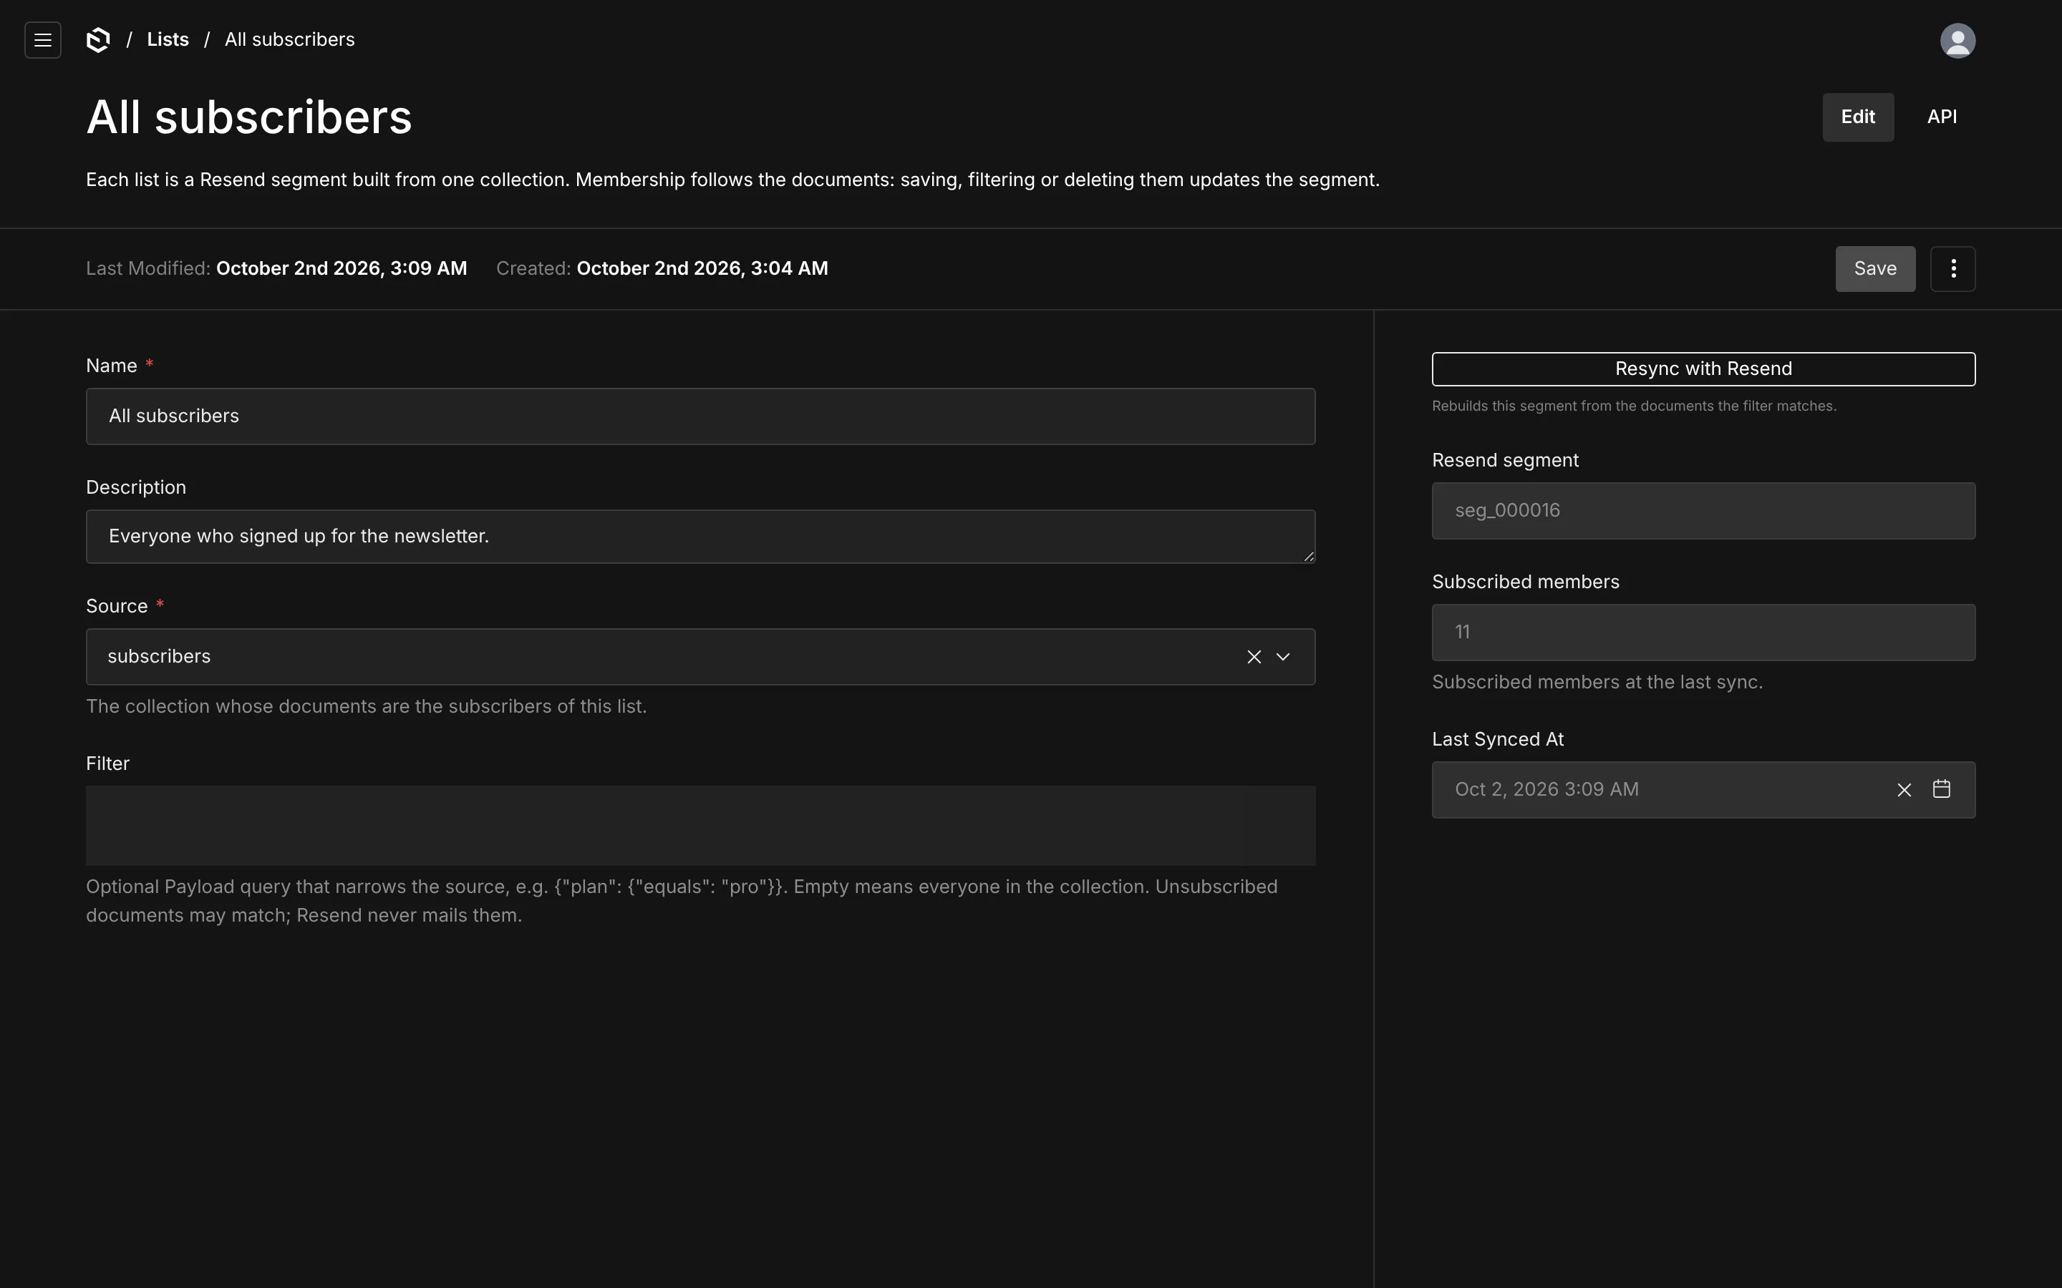
Task: Click the Resend segment field seg_000016
Action: click(x=1703, y=511)
